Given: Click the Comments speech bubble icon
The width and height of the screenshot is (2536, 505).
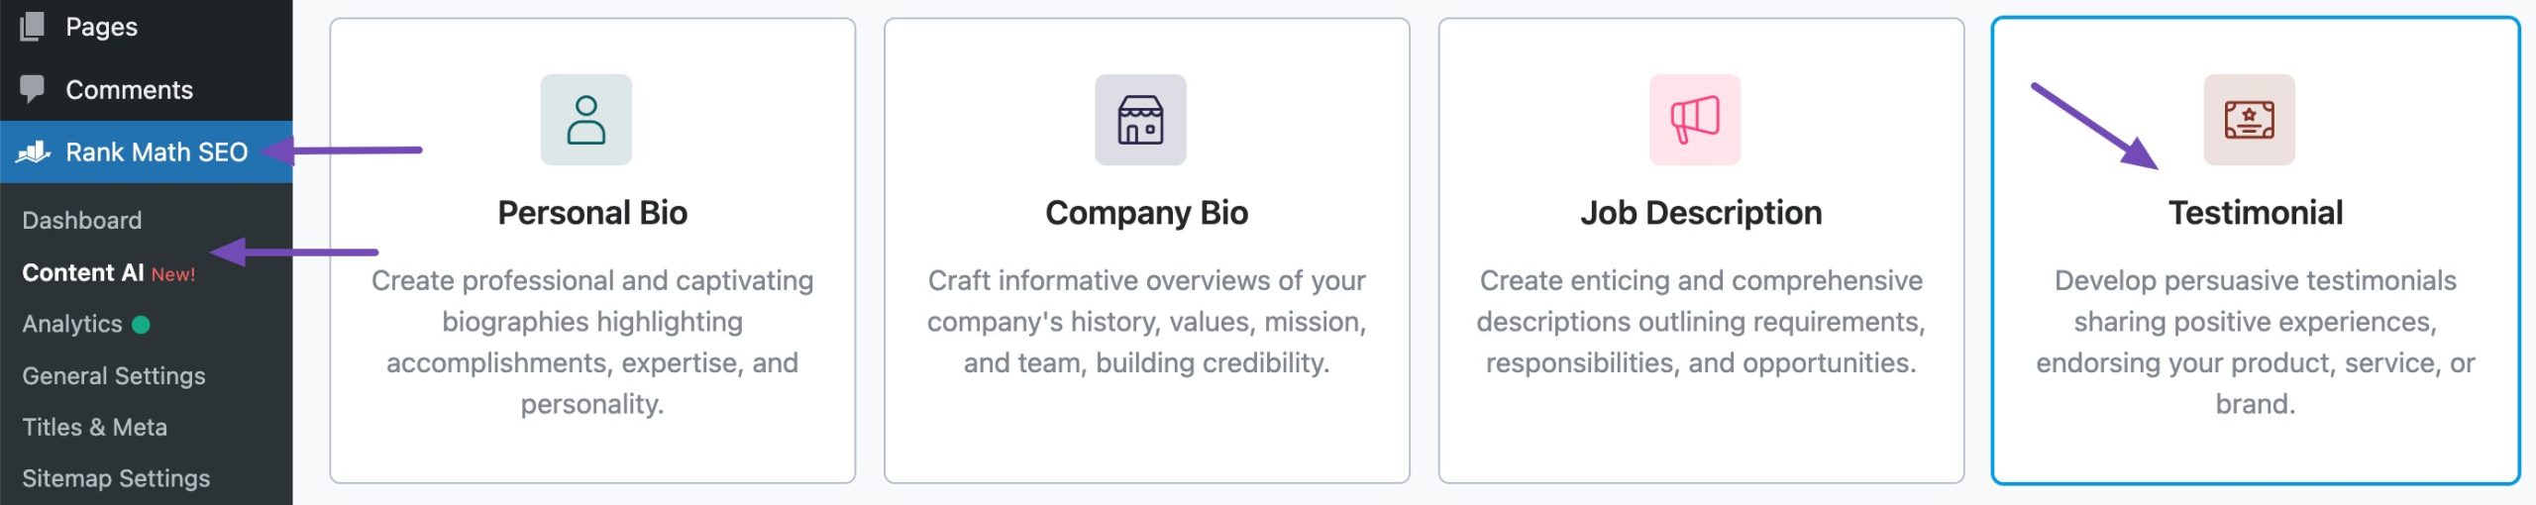Looking at the screenshot, I should coord(32,89).
